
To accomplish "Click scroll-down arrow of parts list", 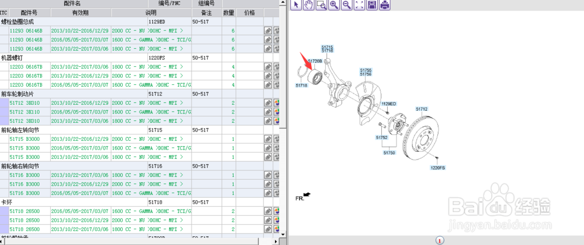I will coord(283,235).
